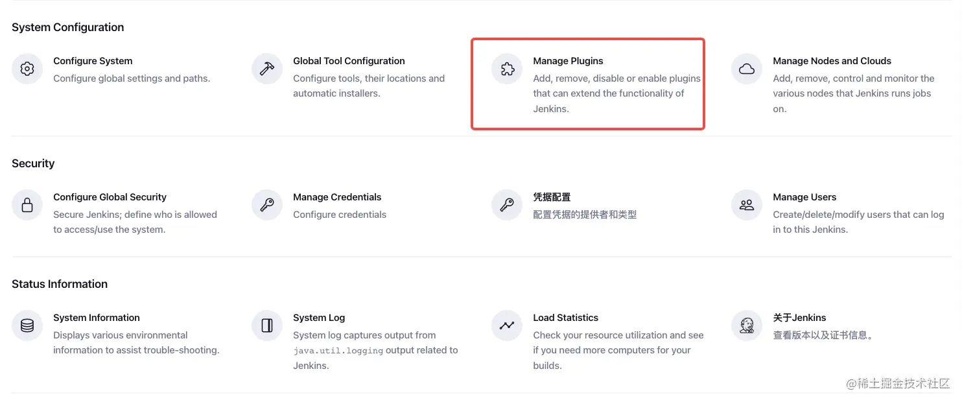
Task: Click the Manage Users people icon
Action: tap(747, 206)
